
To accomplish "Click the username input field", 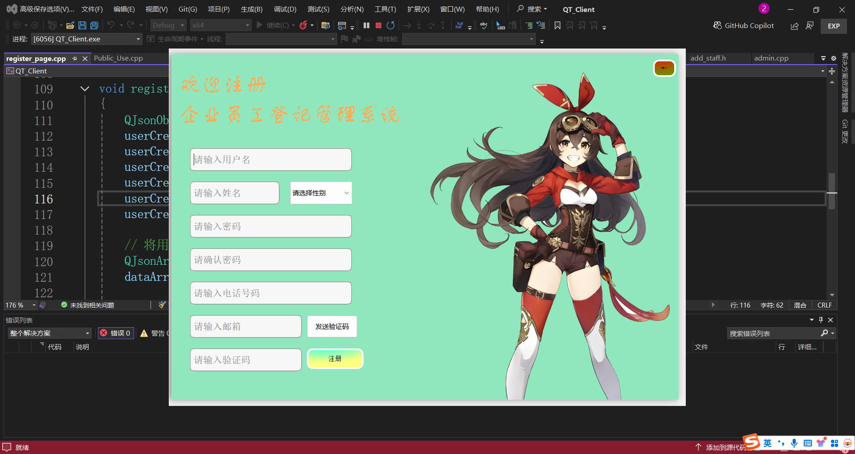I will click(x=271, y=159).
